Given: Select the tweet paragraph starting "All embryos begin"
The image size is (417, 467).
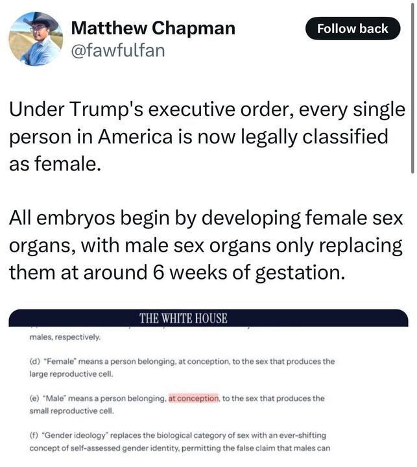Looking at the screenshot, I should [x=206, y=246].
